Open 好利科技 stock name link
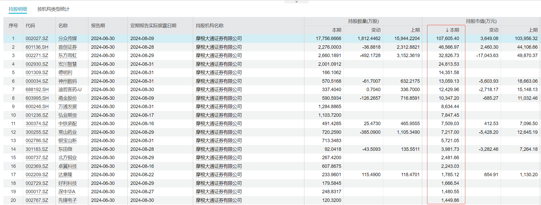541x205 pixels. click(68, 183)
